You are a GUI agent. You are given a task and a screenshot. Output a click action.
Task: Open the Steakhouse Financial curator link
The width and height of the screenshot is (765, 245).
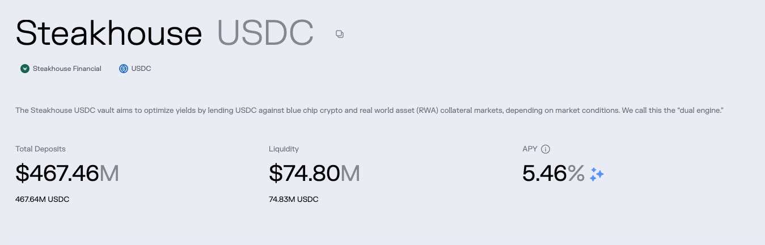(67, 69)
